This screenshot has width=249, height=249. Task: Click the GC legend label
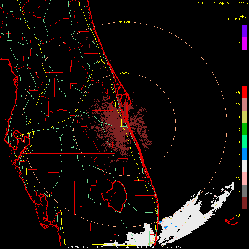(237, 191)
